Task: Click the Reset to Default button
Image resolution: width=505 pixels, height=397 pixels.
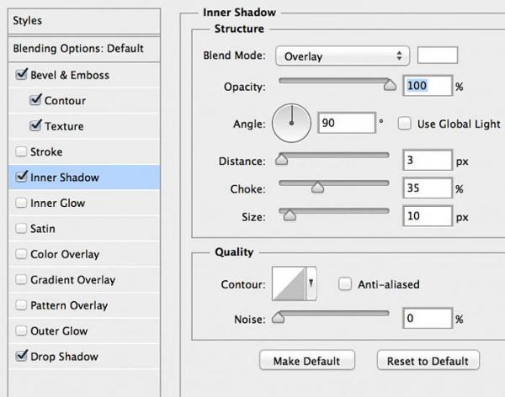Action: [x=428, y=361]
